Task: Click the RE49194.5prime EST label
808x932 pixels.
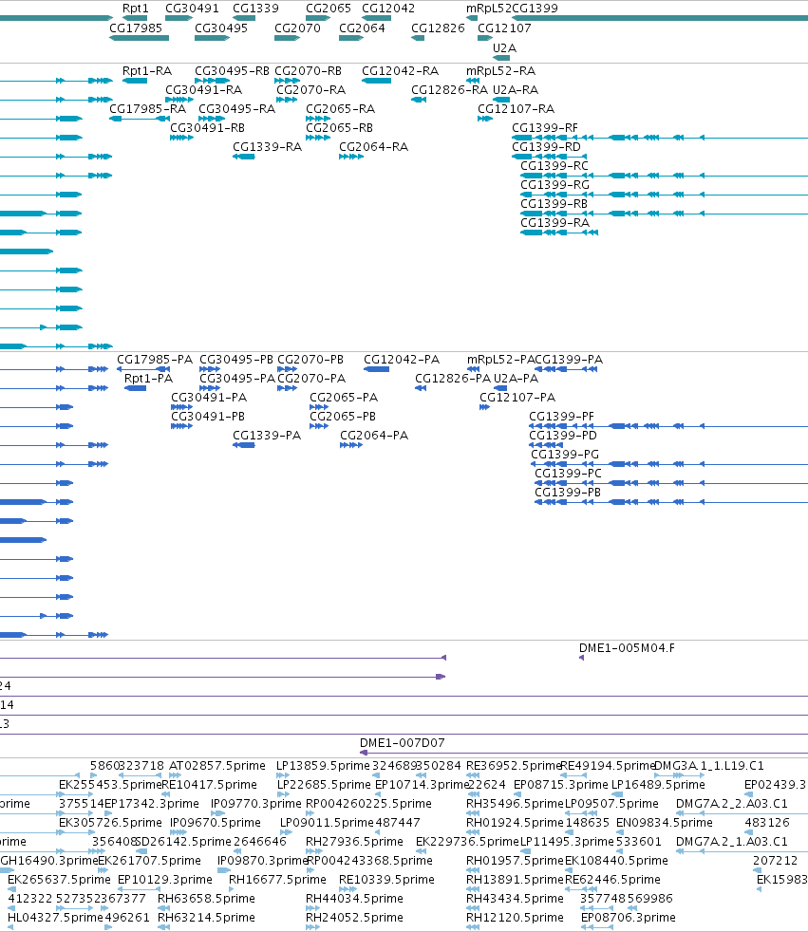Action: [607, 766]
